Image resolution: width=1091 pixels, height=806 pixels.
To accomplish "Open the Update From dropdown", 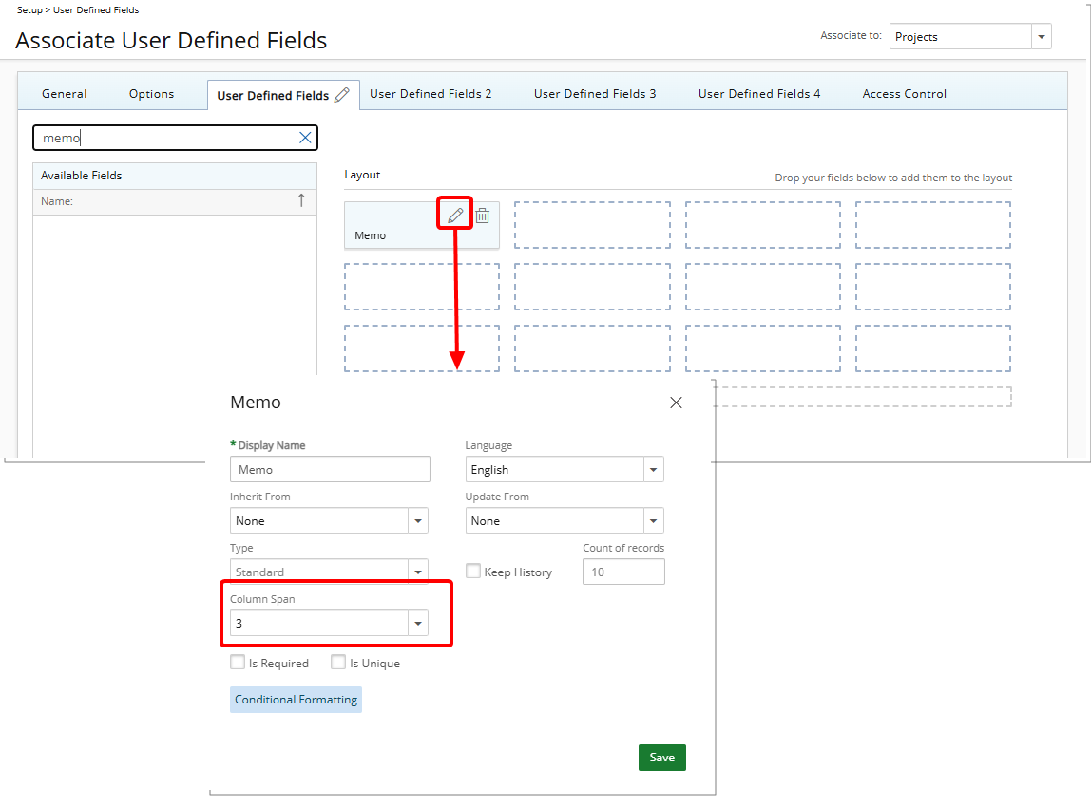I will click(x=653, y=521).
